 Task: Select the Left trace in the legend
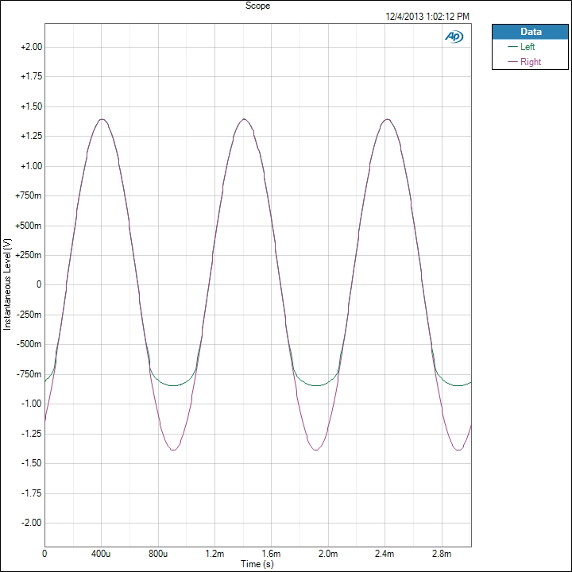[x=527, y=47]
